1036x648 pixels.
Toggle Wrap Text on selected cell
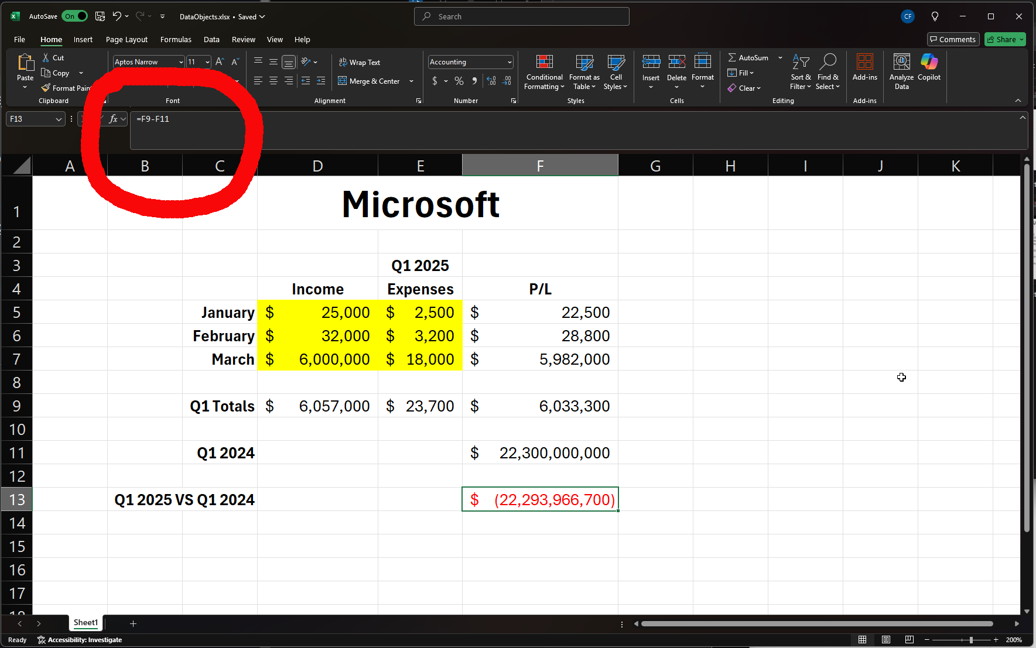coord(359,62)
